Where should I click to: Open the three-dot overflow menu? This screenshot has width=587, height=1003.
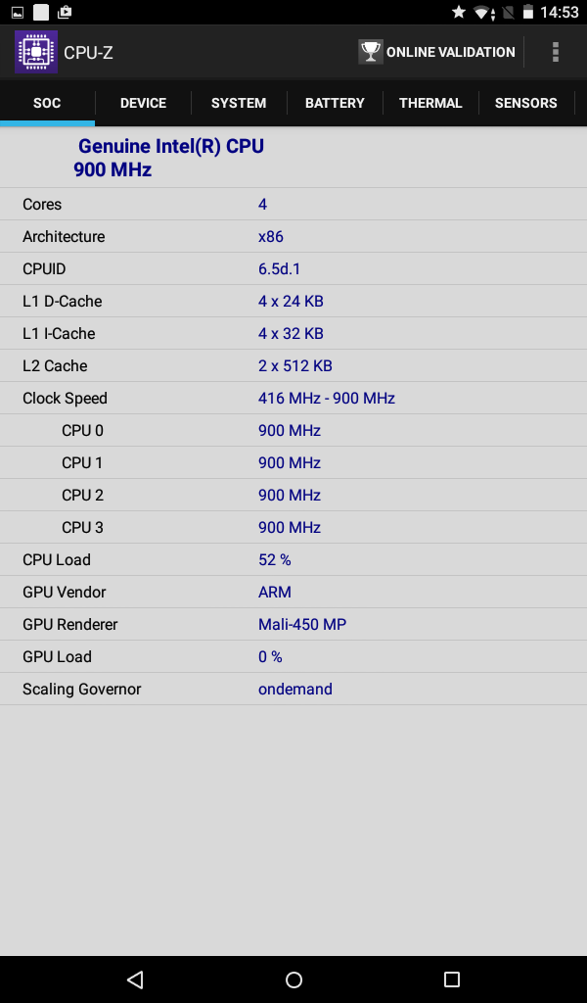[x=556, y=52]
